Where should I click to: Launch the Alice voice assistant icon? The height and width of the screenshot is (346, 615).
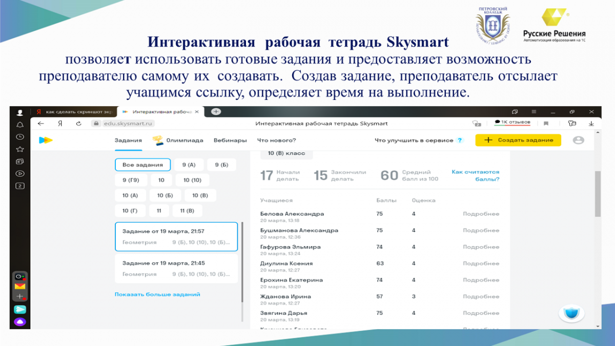[x=20, y=322]
